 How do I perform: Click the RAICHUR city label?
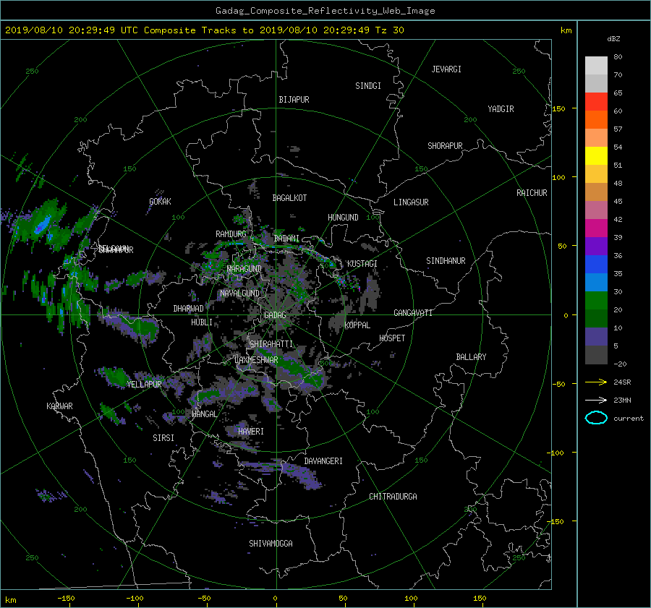(532, 193)
